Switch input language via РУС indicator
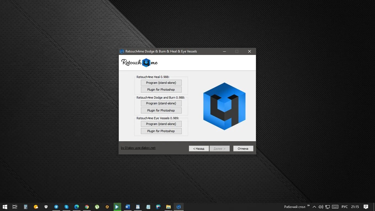The image size is (375, 211). [345, 207]
